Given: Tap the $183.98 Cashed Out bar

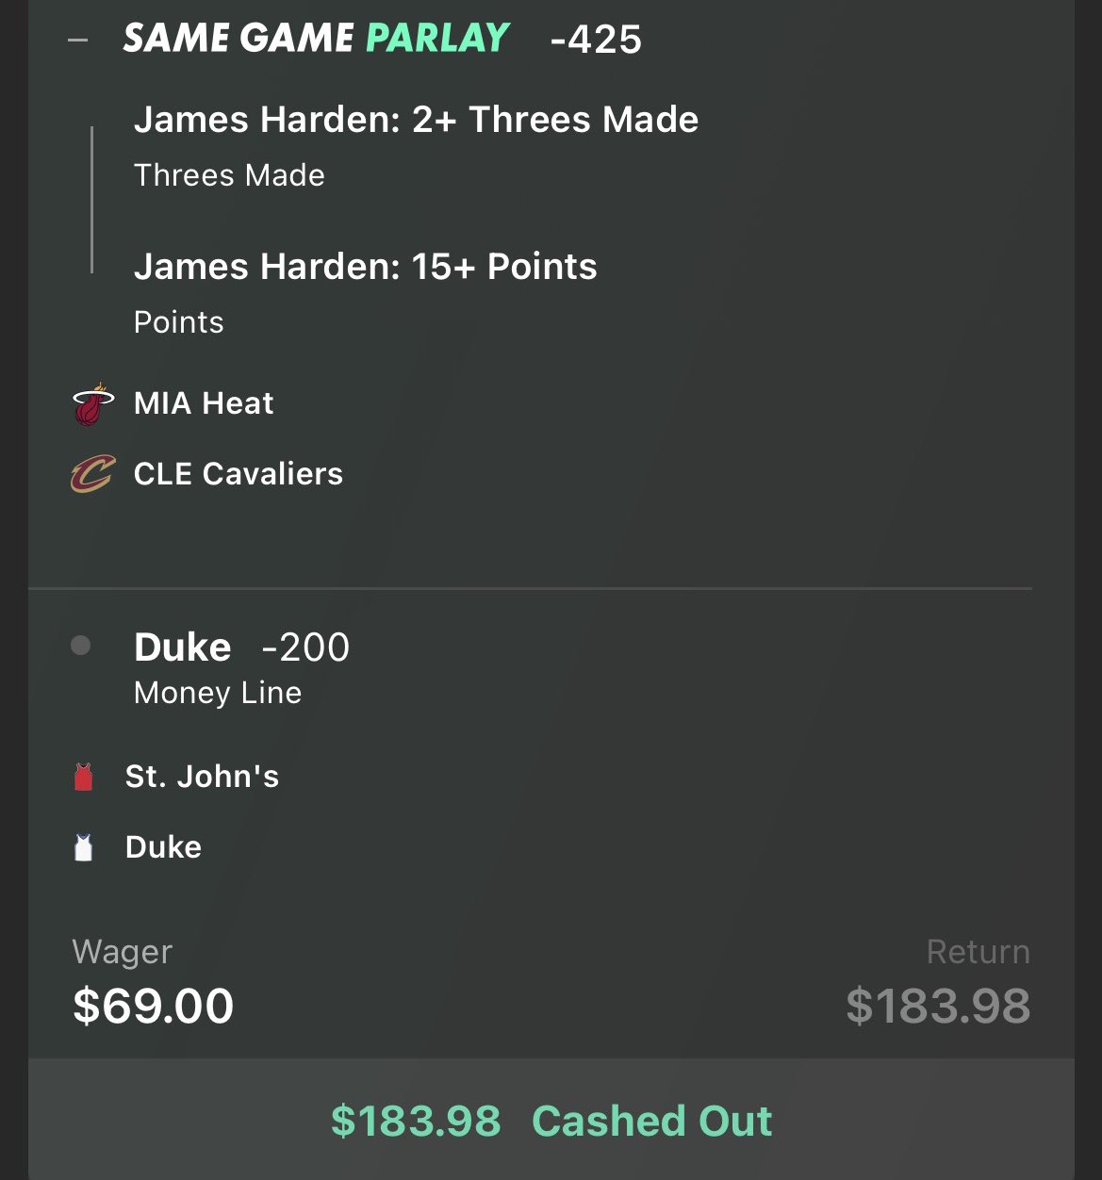Looking at the screenshot, I should 551,1121.
